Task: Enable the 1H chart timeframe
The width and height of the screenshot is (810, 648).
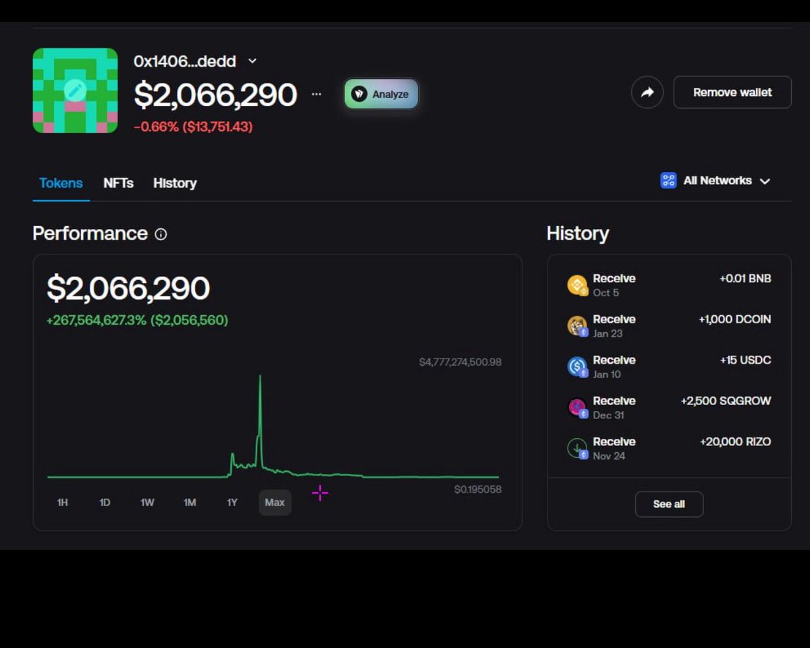Action: tap(61, 502)
